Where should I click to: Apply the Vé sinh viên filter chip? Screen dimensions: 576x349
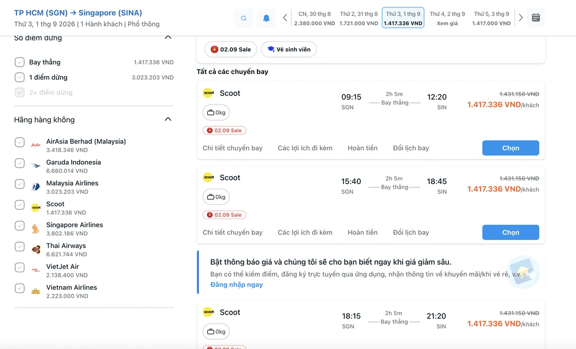(289, 49)
